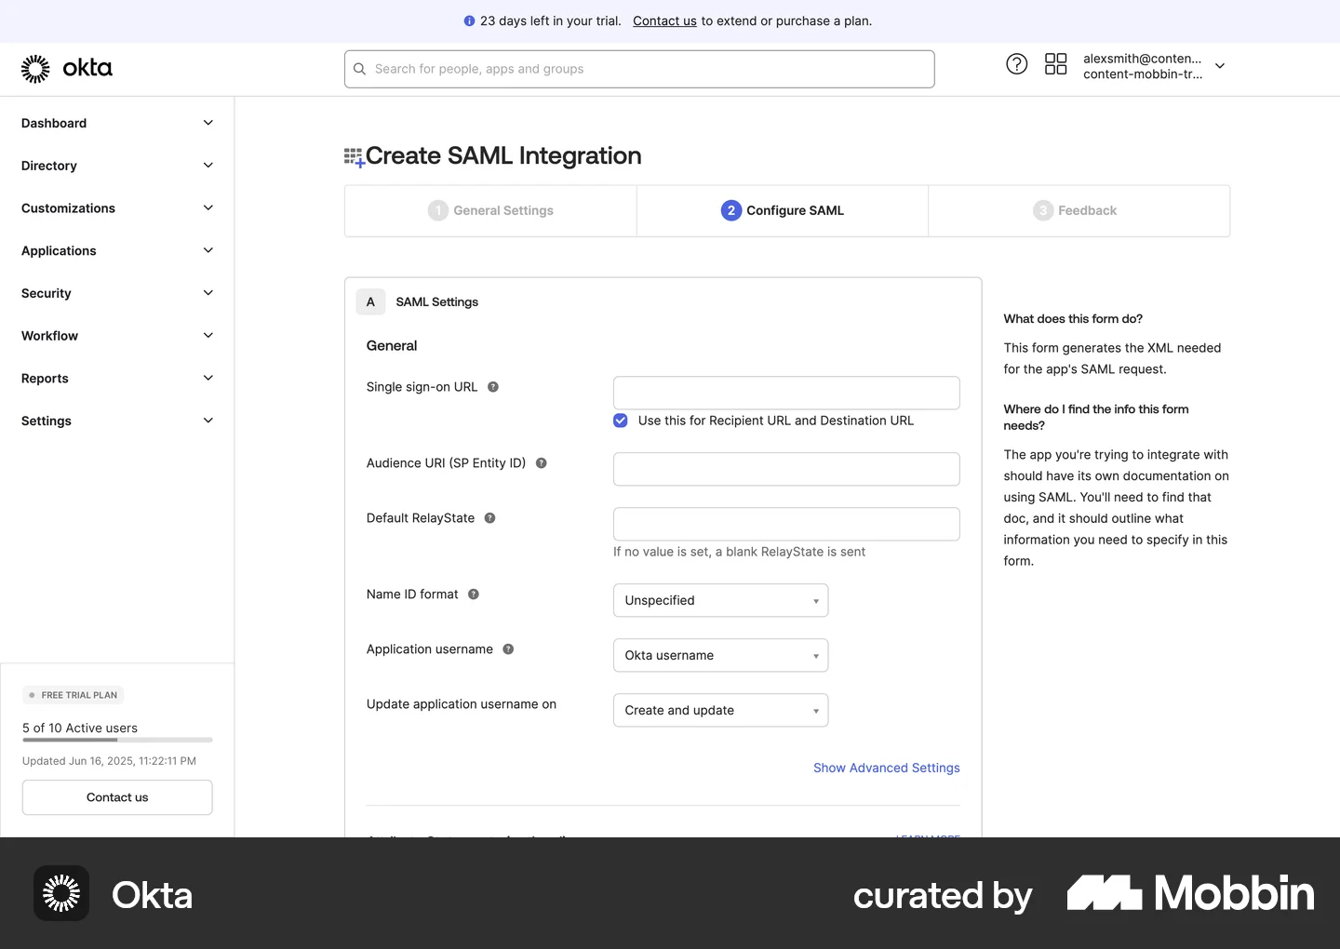Click the Create SAML Integration app icon
Viewport: 1340px width, 949px height.
[354, 157]
